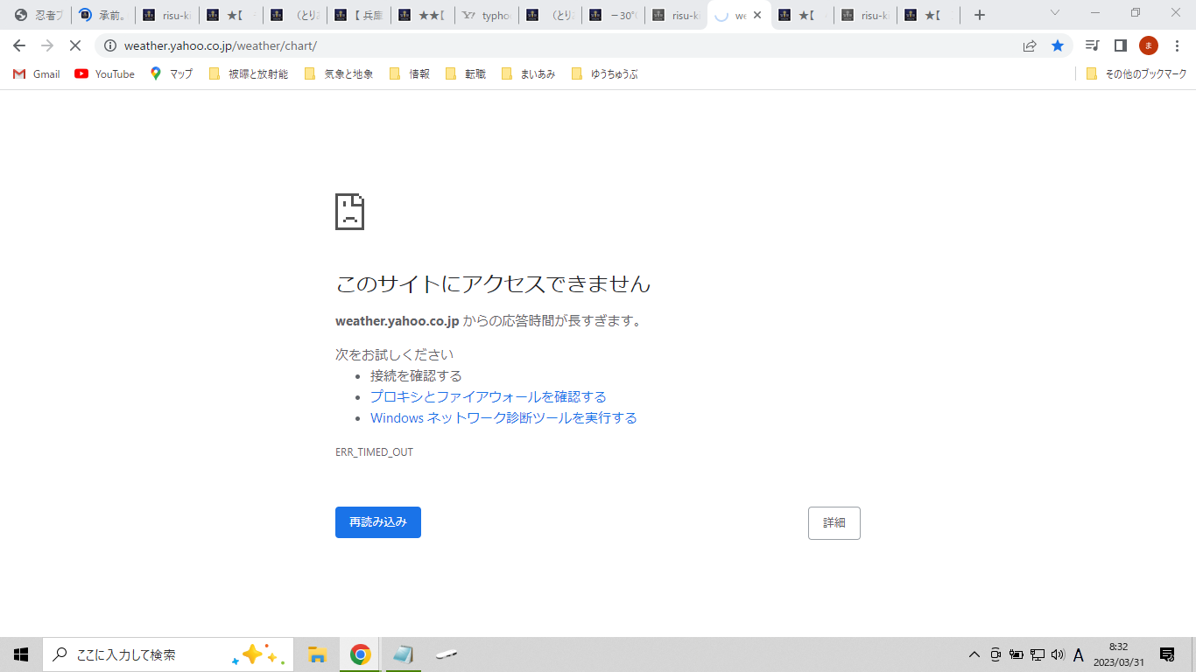Screen dimensions: 1196x672
Task: Switch to the 忍者ブ tab
Action: pos(39,15)
